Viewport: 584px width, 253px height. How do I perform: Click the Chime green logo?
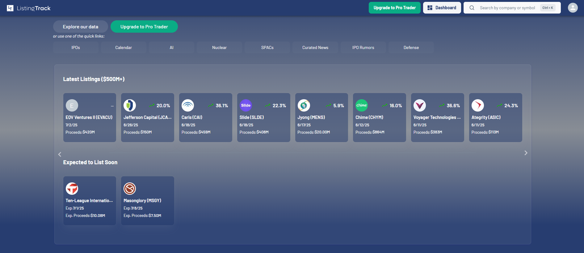(x=362, y=105)
